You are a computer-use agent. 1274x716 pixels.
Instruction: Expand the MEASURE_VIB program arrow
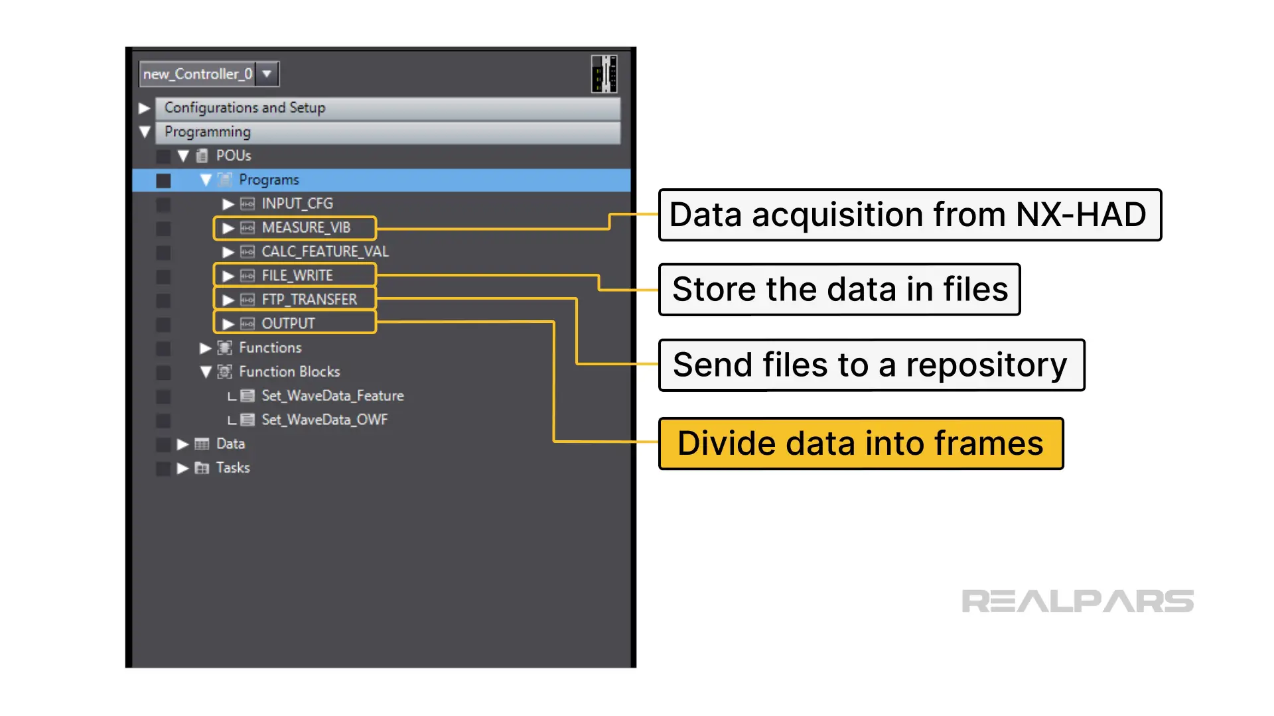[228, 227]
